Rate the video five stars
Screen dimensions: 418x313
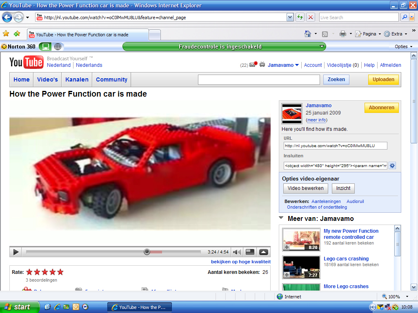coord(60,272)
